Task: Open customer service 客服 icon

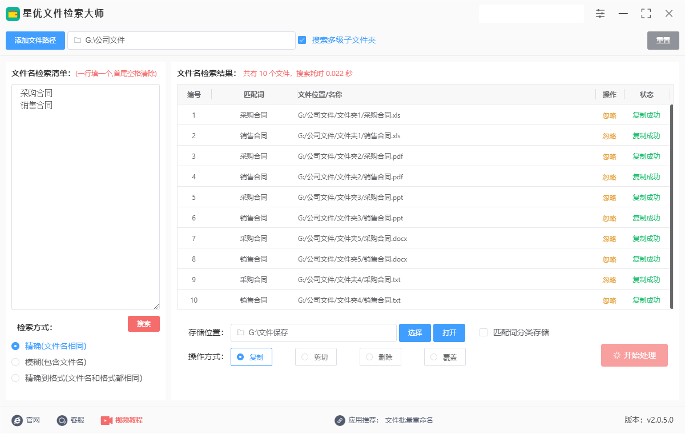Action: point(62,420)
